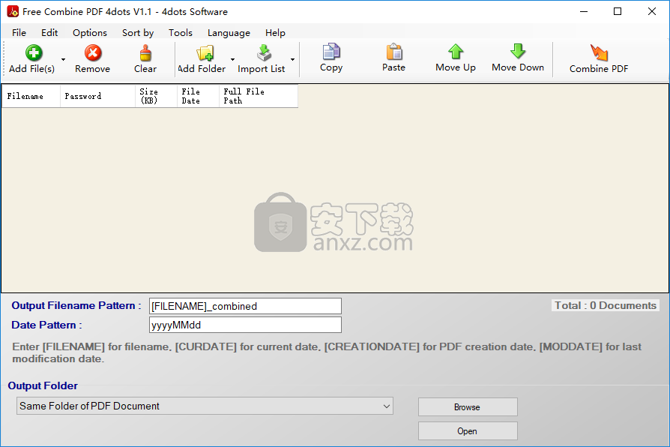670x447 pixels.
Task: Open the Sort by menu
Action: 138,32
